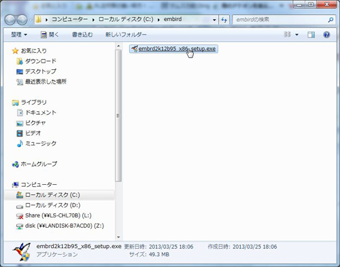Viewport: 340px width, 267px height.
Task: Open the address bar history dropdown
Action: click(214, 20)
